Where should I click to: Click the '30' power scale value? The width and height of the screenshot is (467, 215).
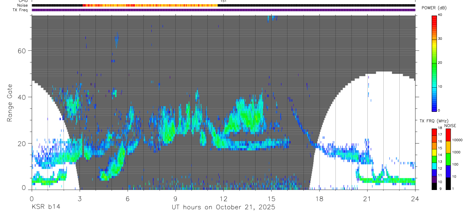[x=440, y=39]
